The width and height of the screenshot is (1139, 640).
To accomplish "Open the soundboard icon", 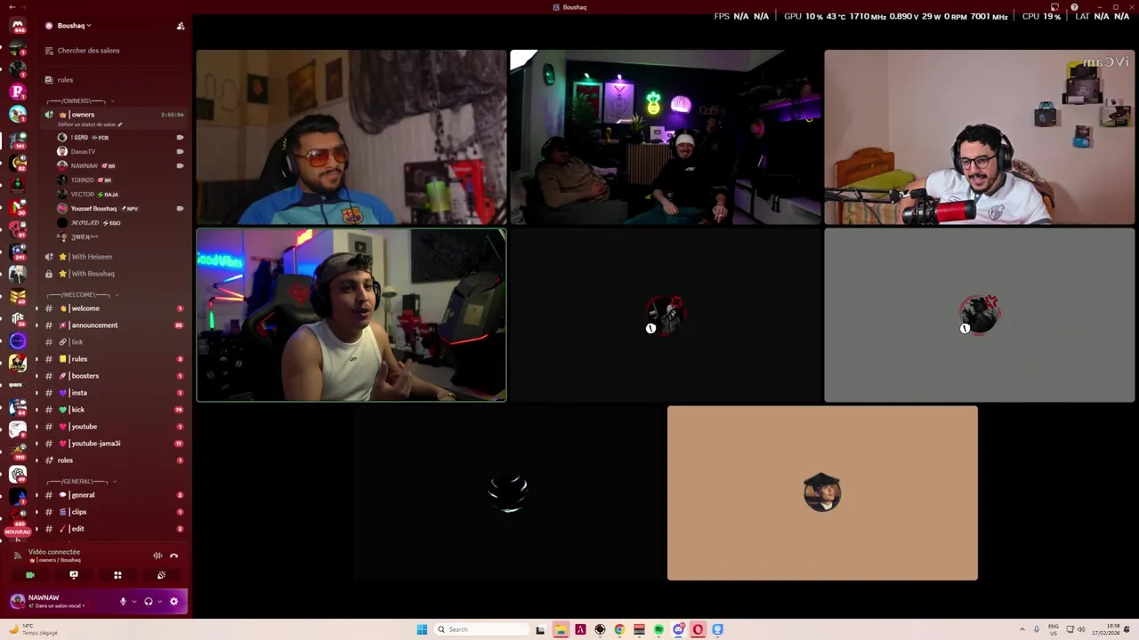I will click(161, 575).
